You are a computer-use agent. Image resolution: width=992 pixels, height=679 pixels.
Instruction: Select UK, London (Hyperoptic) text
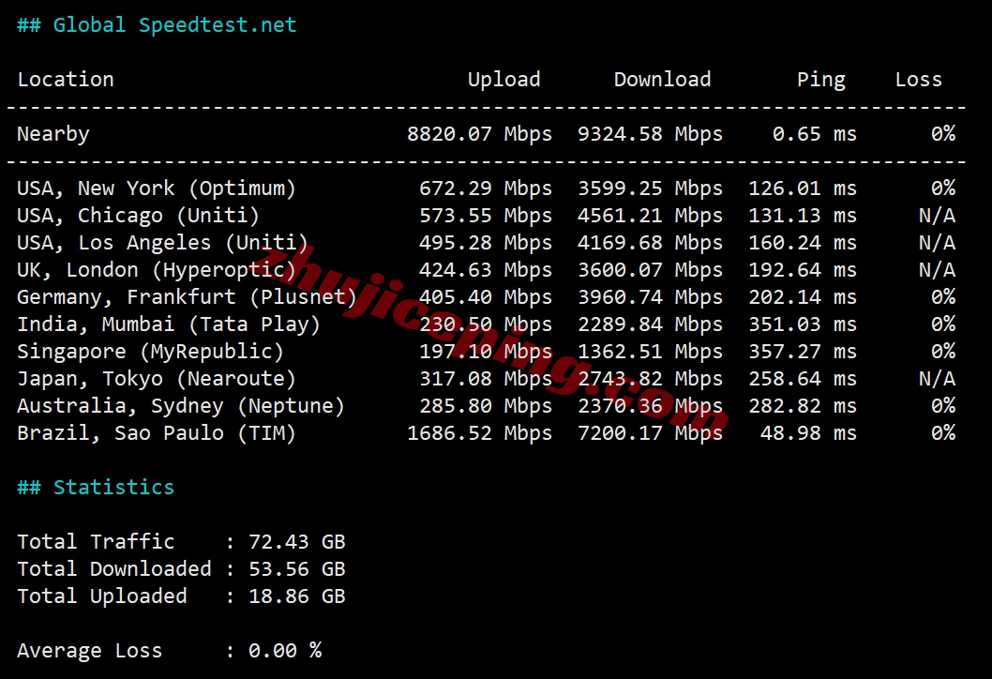[x=157, y=270]
